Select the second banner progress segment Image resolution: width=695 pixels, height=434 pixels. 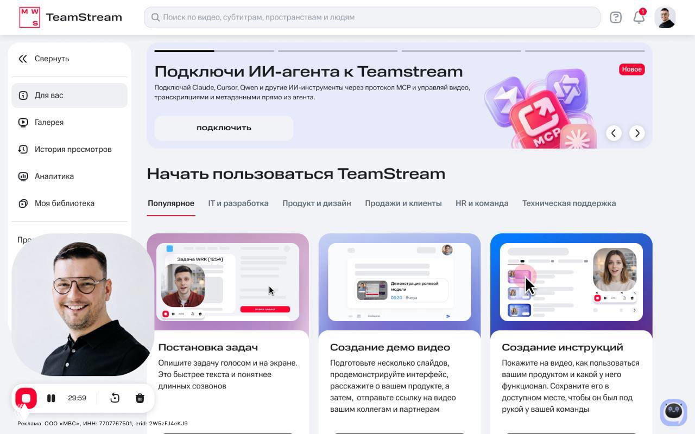[338, 51]
